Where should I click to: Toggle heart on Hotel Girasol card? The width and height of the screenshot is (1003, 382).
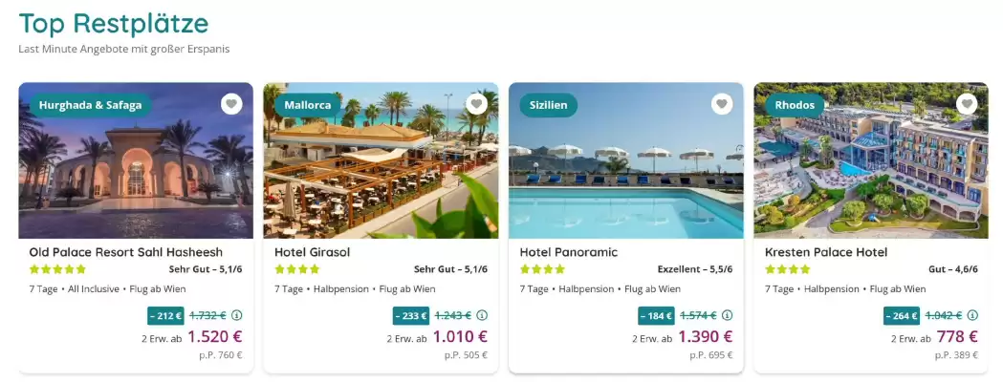[477, 104]
